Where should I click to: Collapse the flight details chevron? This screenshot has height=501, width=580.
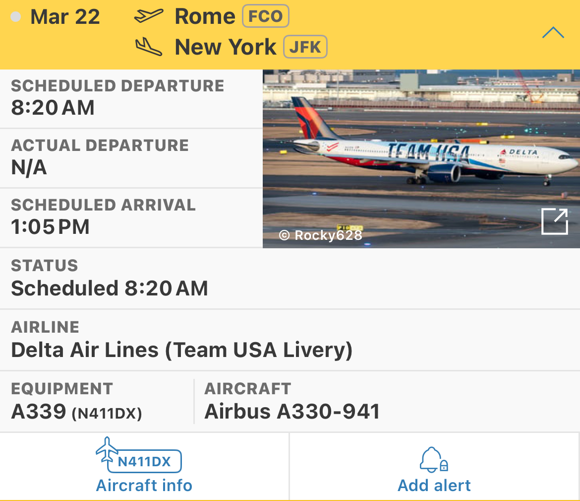coord(553,33)
